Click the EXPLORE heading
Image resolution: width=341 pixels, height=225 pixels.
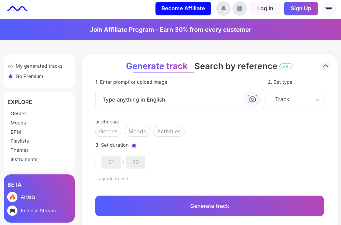(20, 102)
